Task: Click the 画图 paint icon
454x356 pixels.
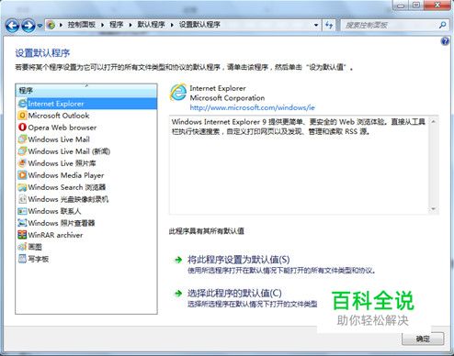Action: click(x=22, y=247)
